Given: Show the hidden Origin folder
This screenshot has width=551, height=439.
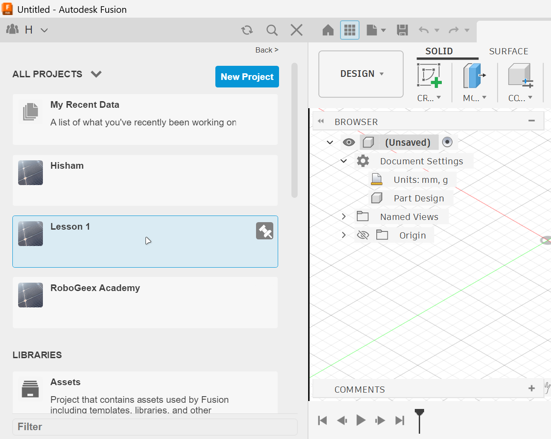Looking at the screenshot, I should [363, 235].
